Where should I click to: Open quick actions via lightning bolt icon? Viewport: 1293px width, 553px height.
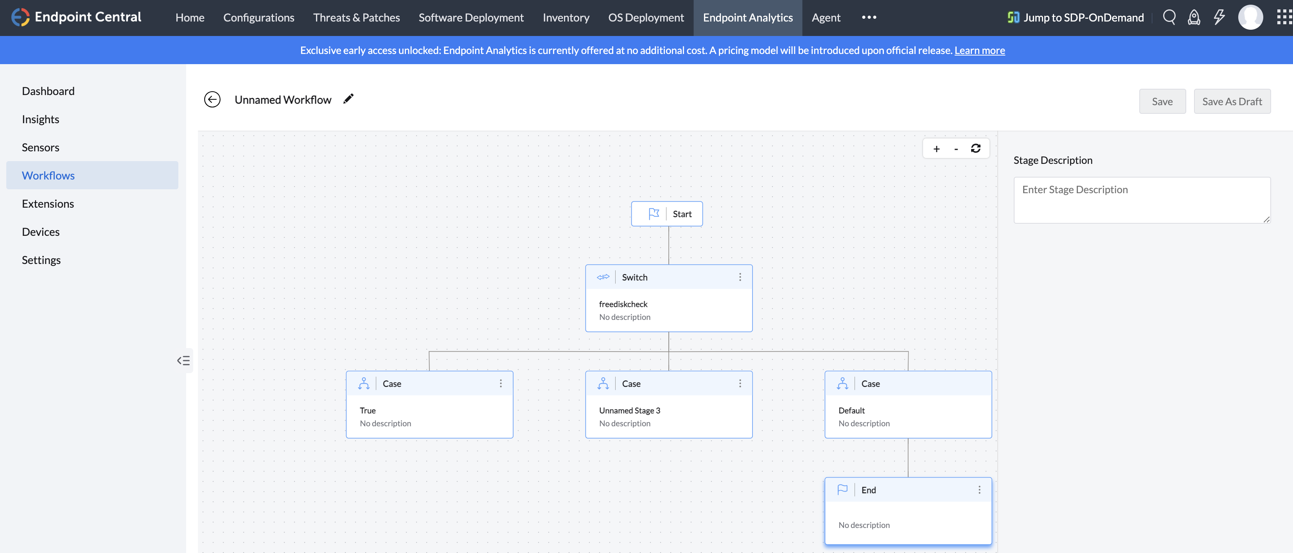pos(1220,17)
